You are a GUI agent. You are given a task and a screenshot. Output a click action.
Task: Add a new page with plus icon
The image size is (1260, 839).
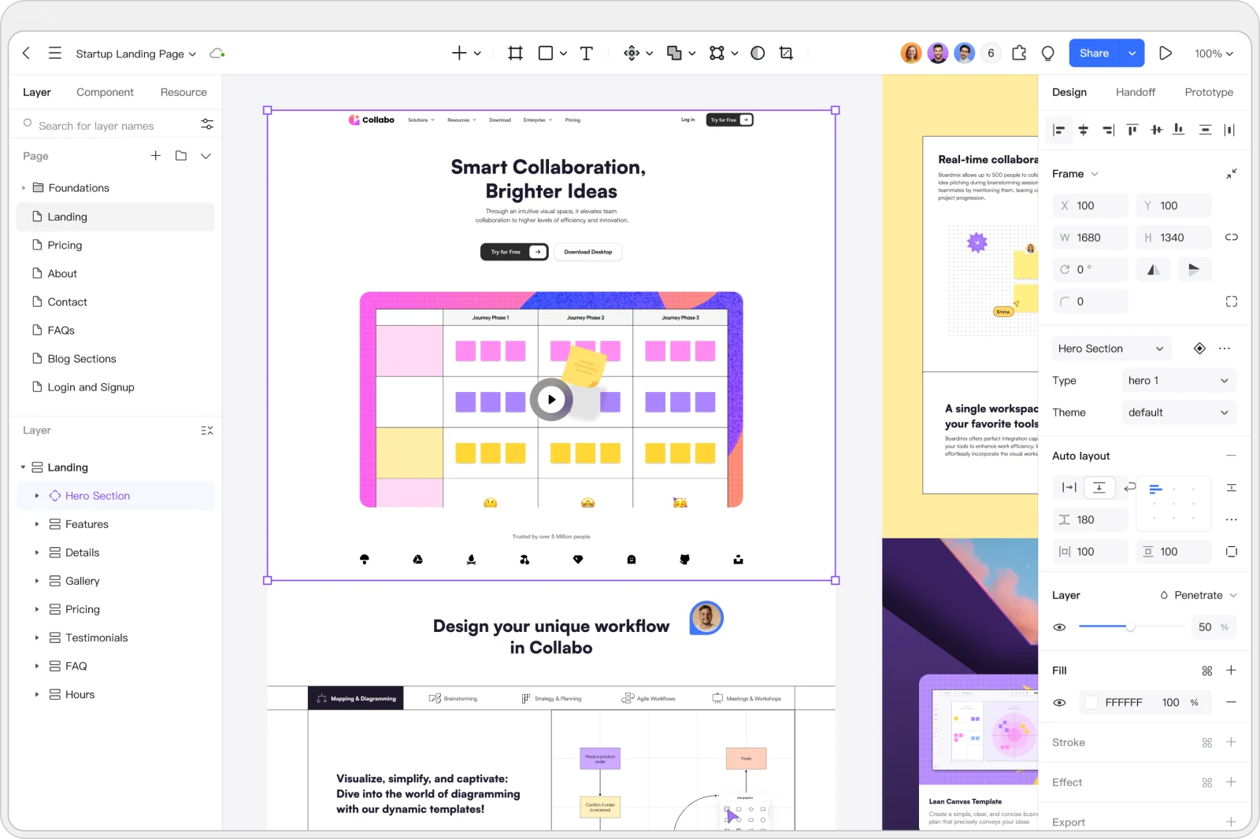click(x=156, y=156)
